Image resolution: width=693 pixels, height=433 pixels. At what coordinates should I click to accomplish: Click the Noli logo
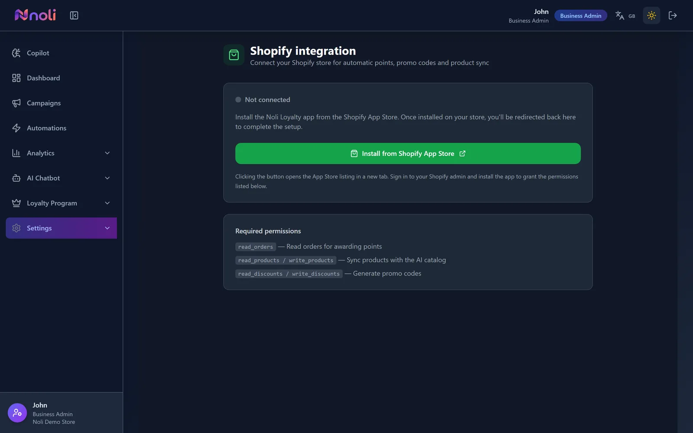35,15
